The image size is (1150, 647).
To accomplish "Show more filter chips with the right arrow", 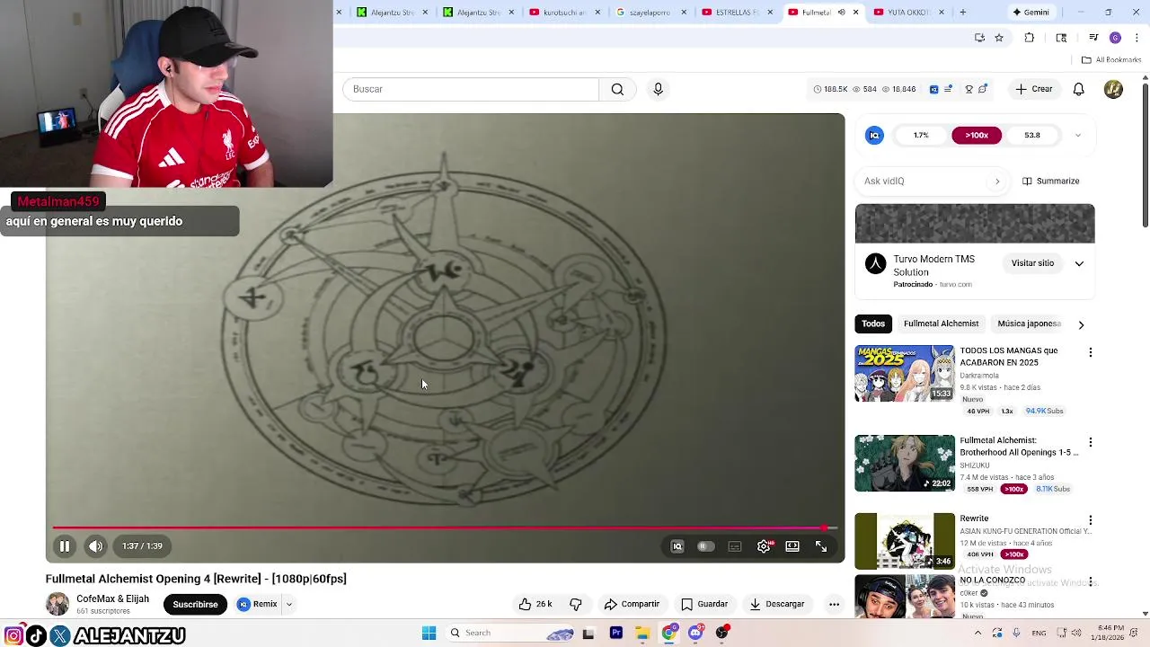I will [1081, 324].
